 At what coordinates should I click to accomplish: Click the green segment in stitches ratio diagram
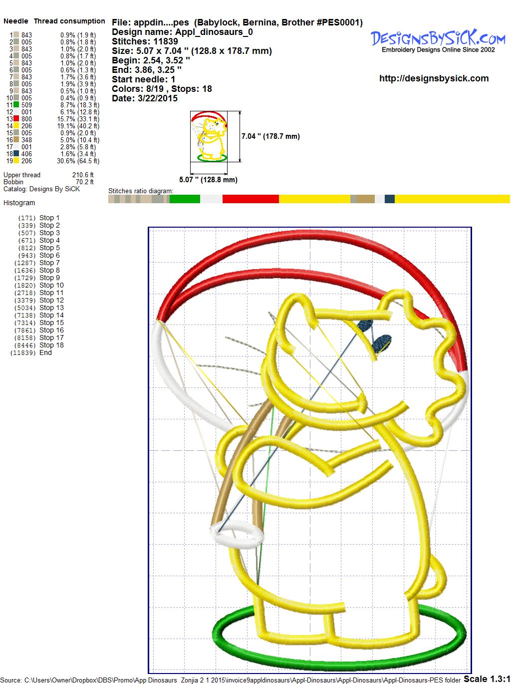point(185,199)
